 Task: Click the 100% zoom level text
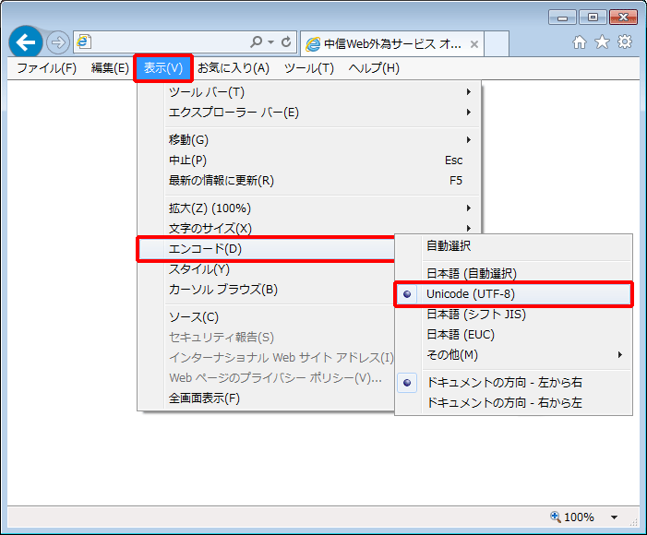(x=579, y=517)
